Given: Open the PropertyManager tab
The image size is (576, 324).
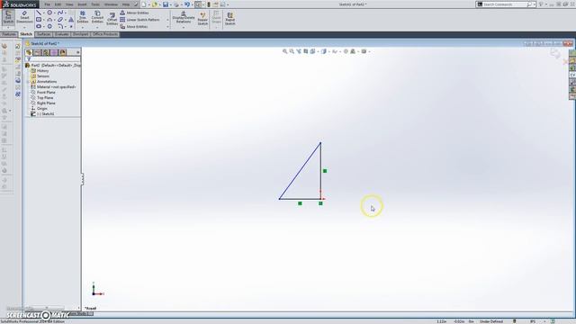Looking at the screenshot, I should (38, 52).
